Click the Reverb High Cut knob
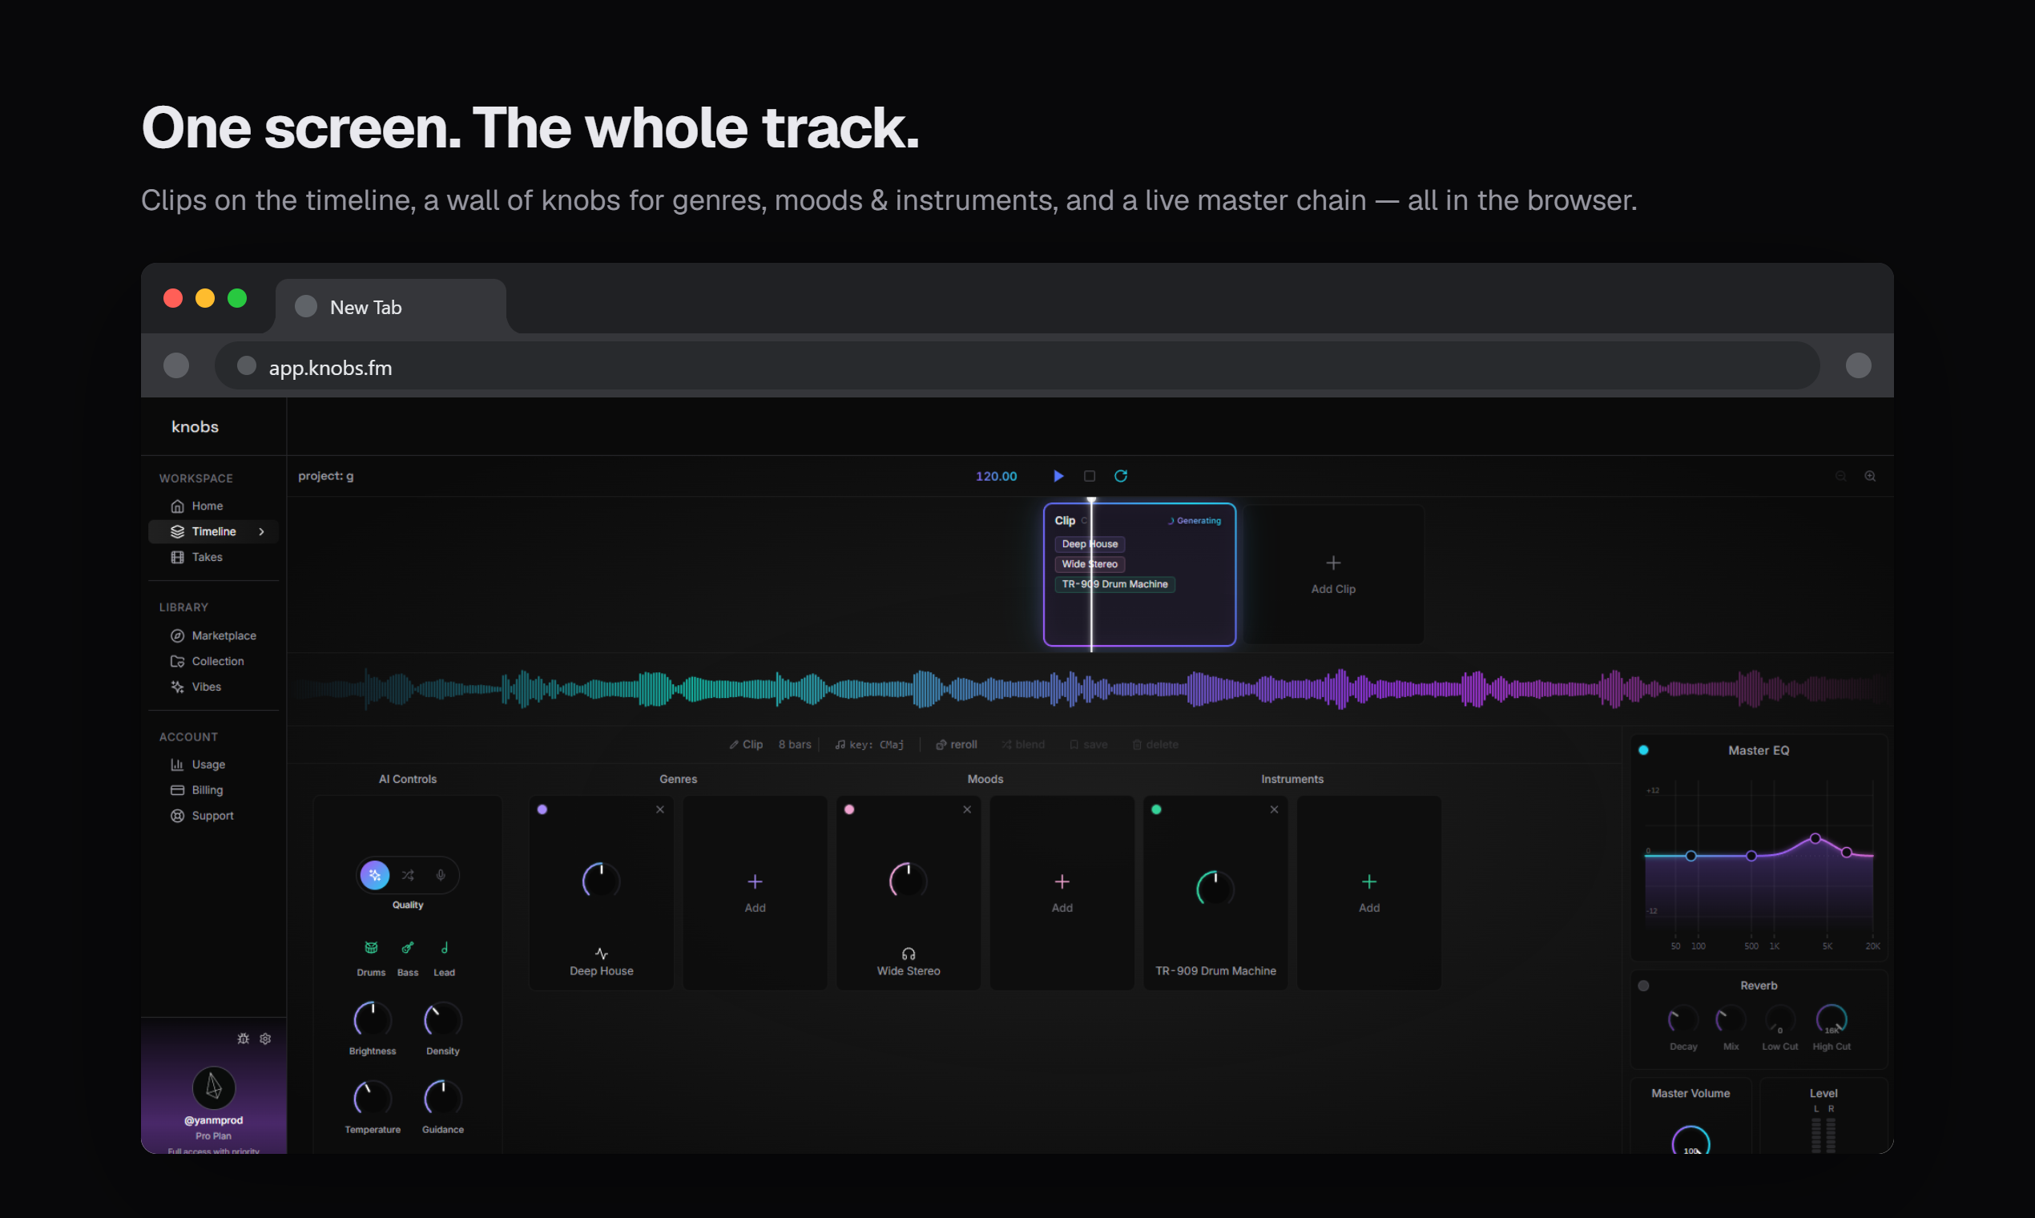Screen dimensions: 2035x1218 tap(1831, 1020)
